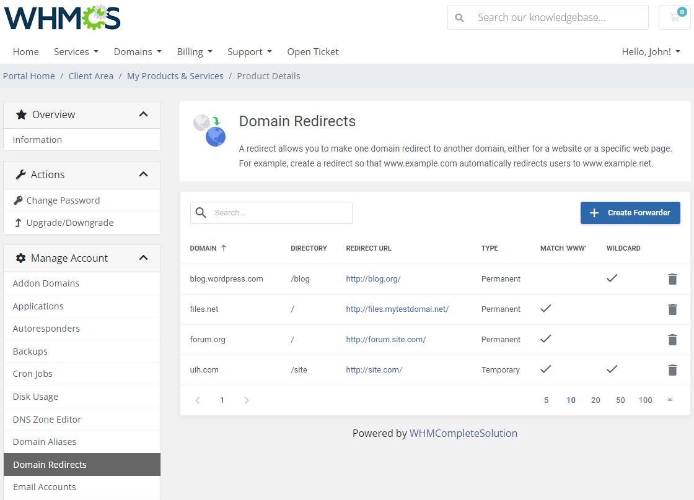Image resolution: width=694 pixels, height=500 pixels.
Task: Open Cron Jobs in sidebar
Action: (x=82, y=374)
